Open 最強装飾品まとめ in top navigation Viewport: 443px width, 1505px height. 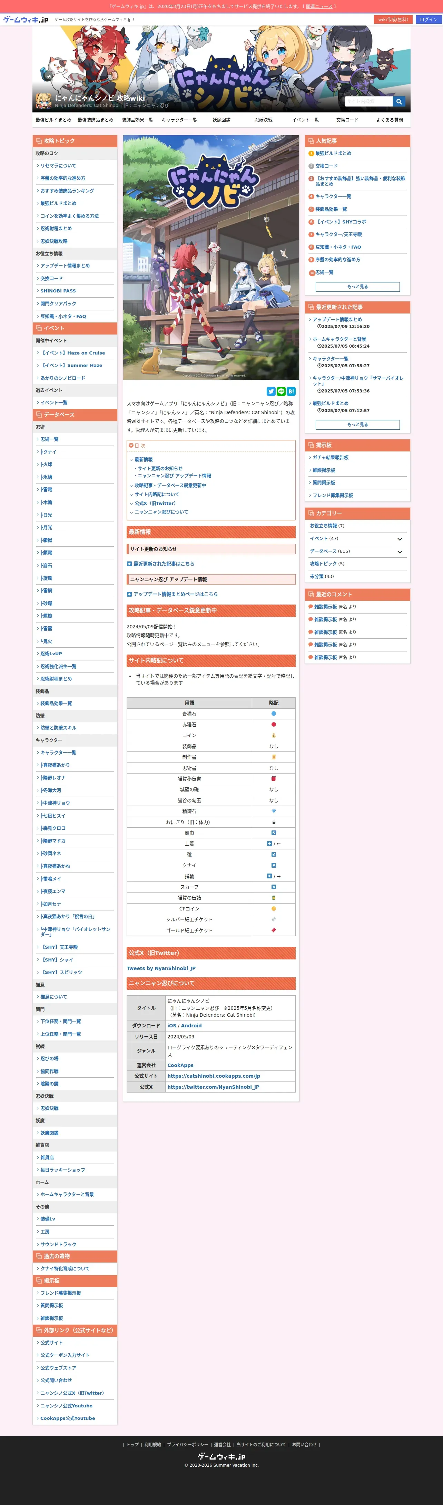[x=95, y=120]
